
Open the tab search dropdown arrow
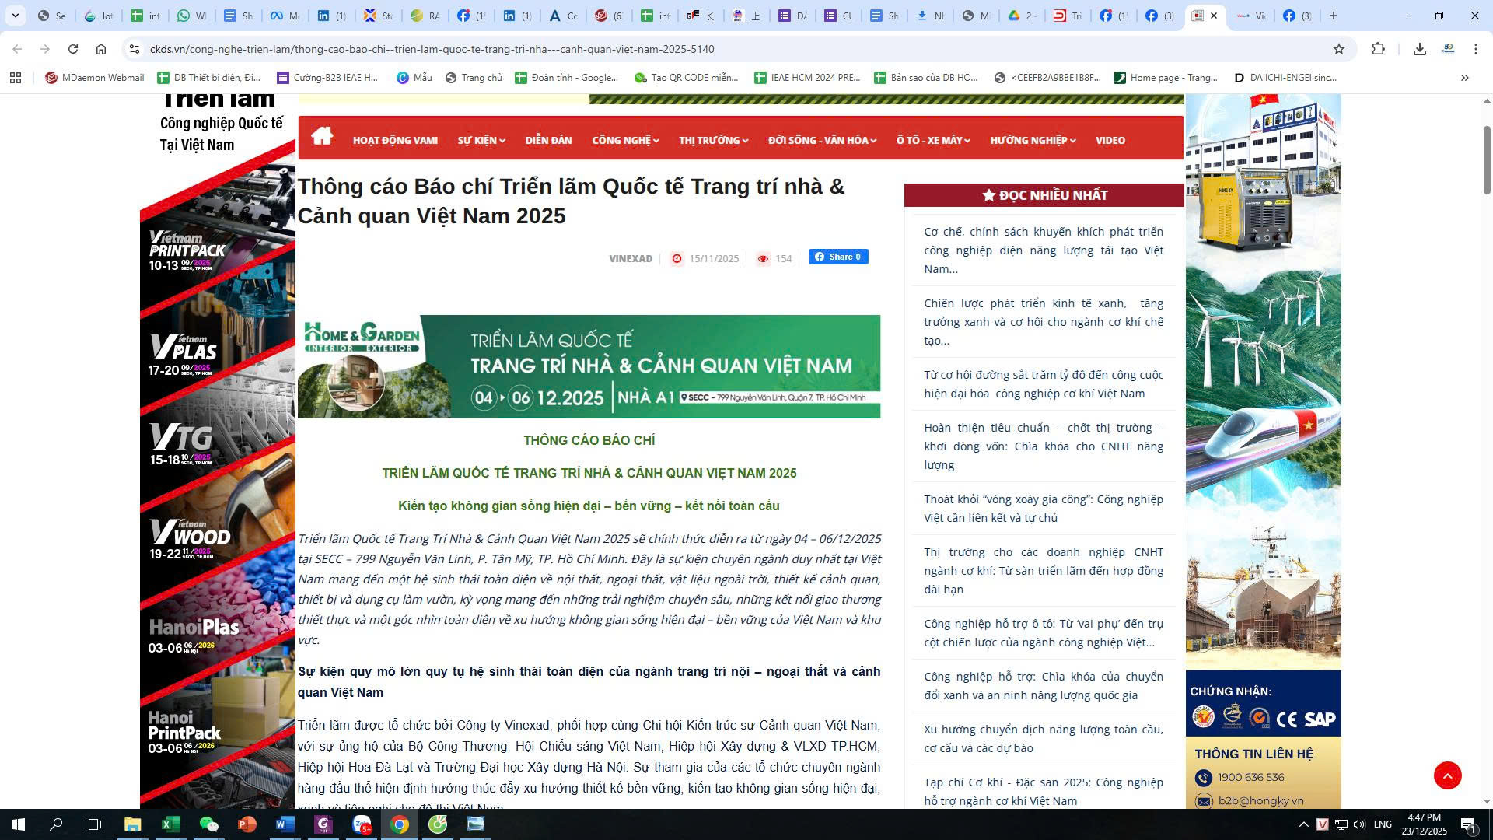15,16
